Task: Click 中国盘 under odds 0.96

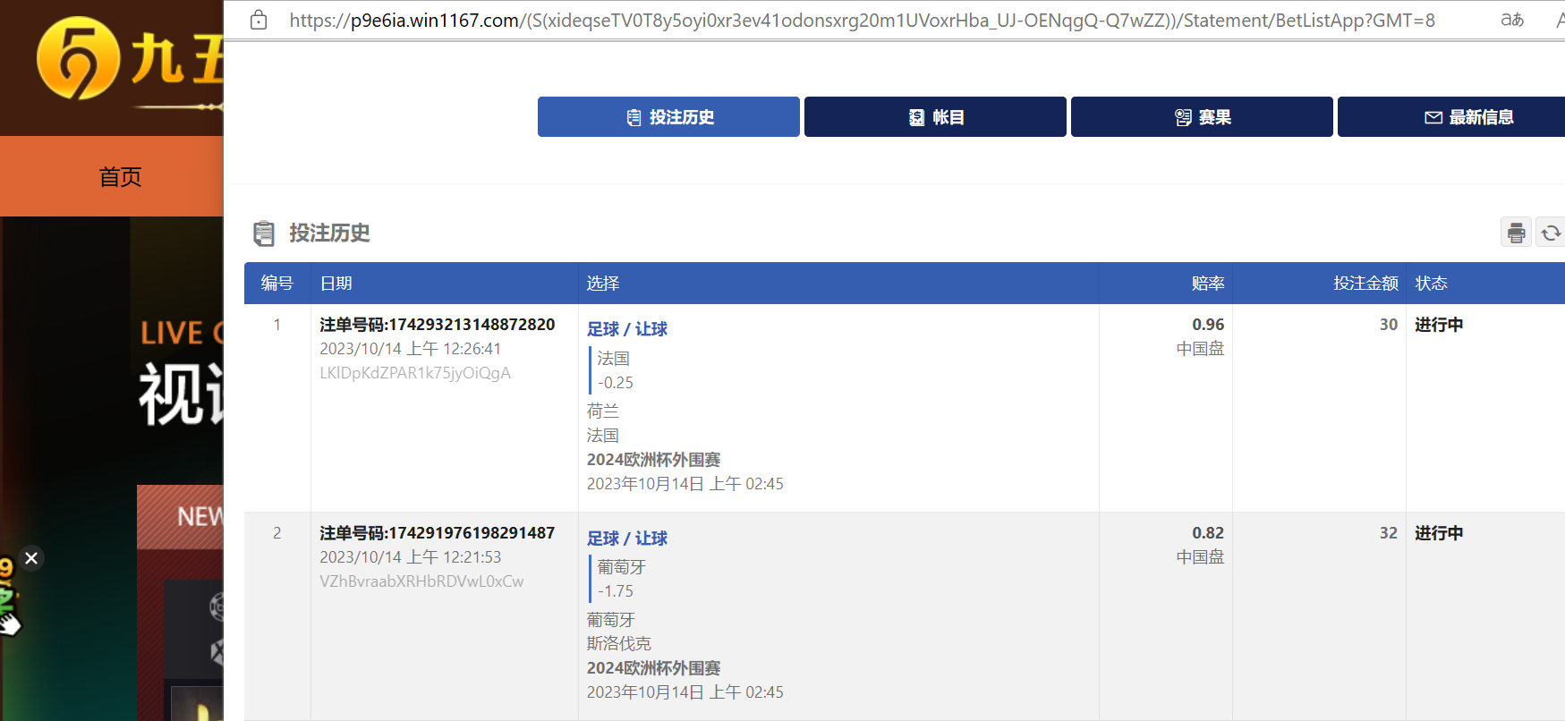Action: coord(1200,349)
